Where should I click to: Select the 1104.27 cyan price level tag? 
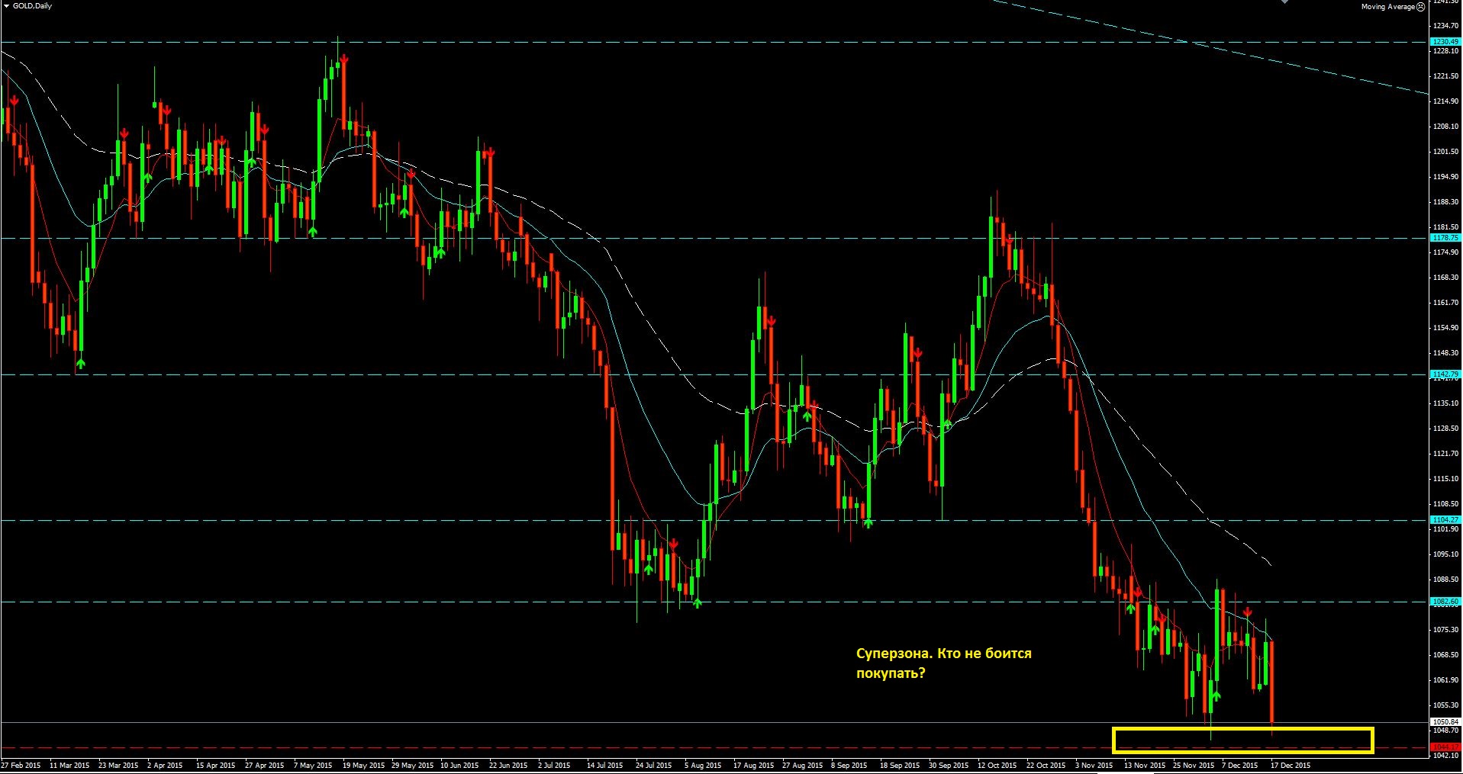1445,520
